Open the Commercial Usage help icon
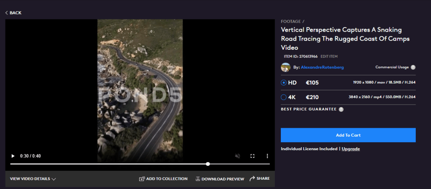Viewport: 431px width, 189px height. (413, 67)
